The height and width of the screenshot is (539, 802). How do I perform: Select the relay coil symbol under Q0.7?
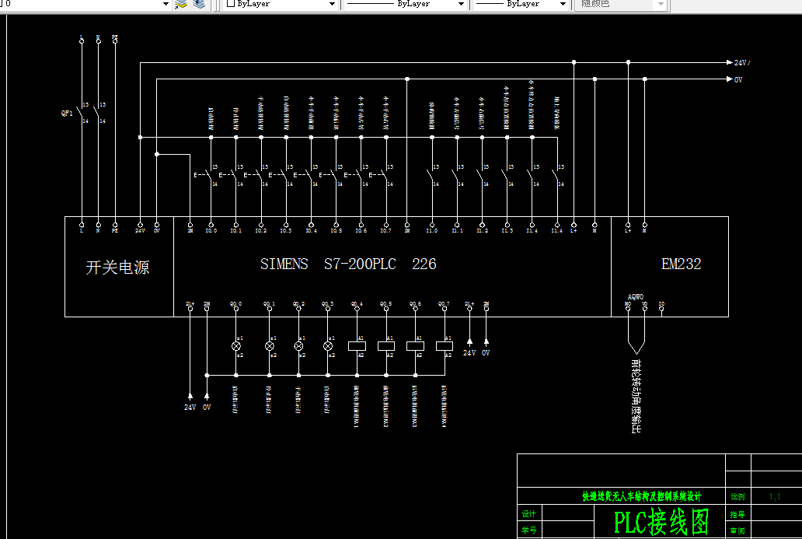pos(445,346)
